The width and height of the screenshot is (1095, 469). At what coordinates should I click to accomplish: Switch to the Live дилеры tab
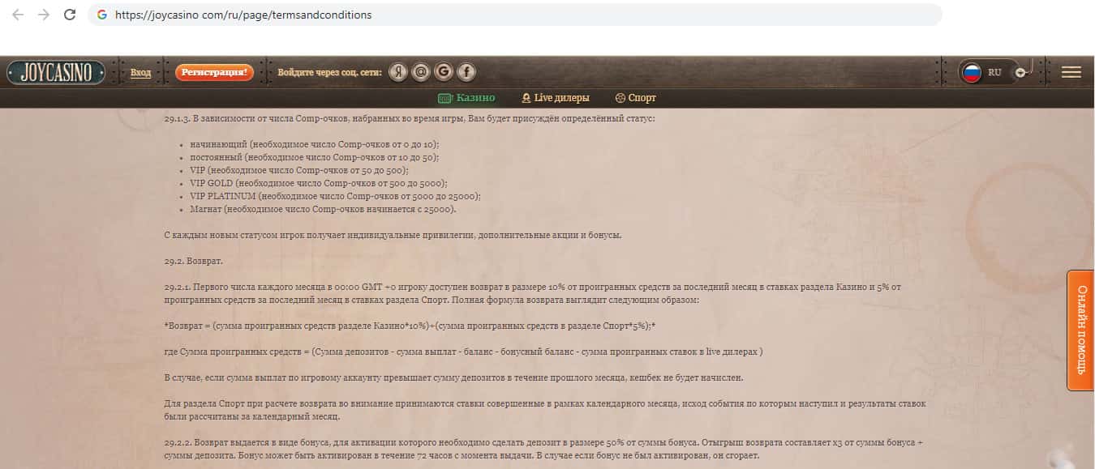[556, 98]
